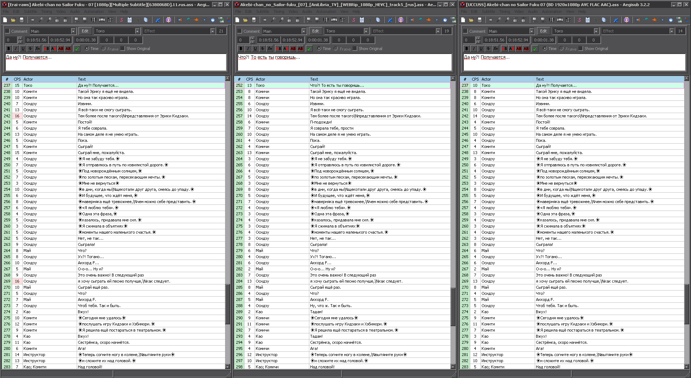Viewport: 691px width, 378px height.
Task: Open Kanji Timer icon in UCCUSS window
Action: pos(679,20)
